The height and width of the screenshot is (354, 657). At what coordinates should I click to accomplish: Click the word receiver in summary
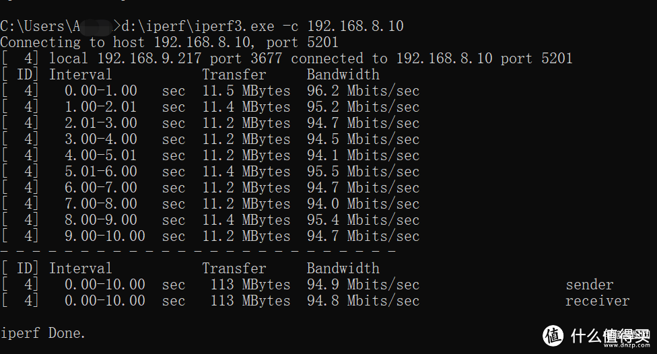point(598,301)
